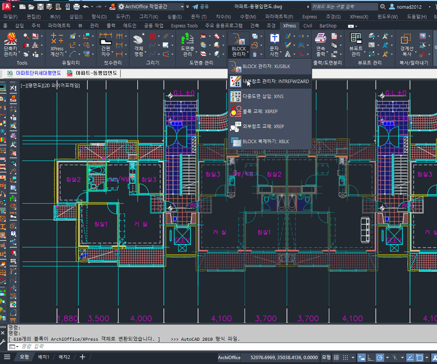Toggle ortho mode in status bar

point(370,357)
